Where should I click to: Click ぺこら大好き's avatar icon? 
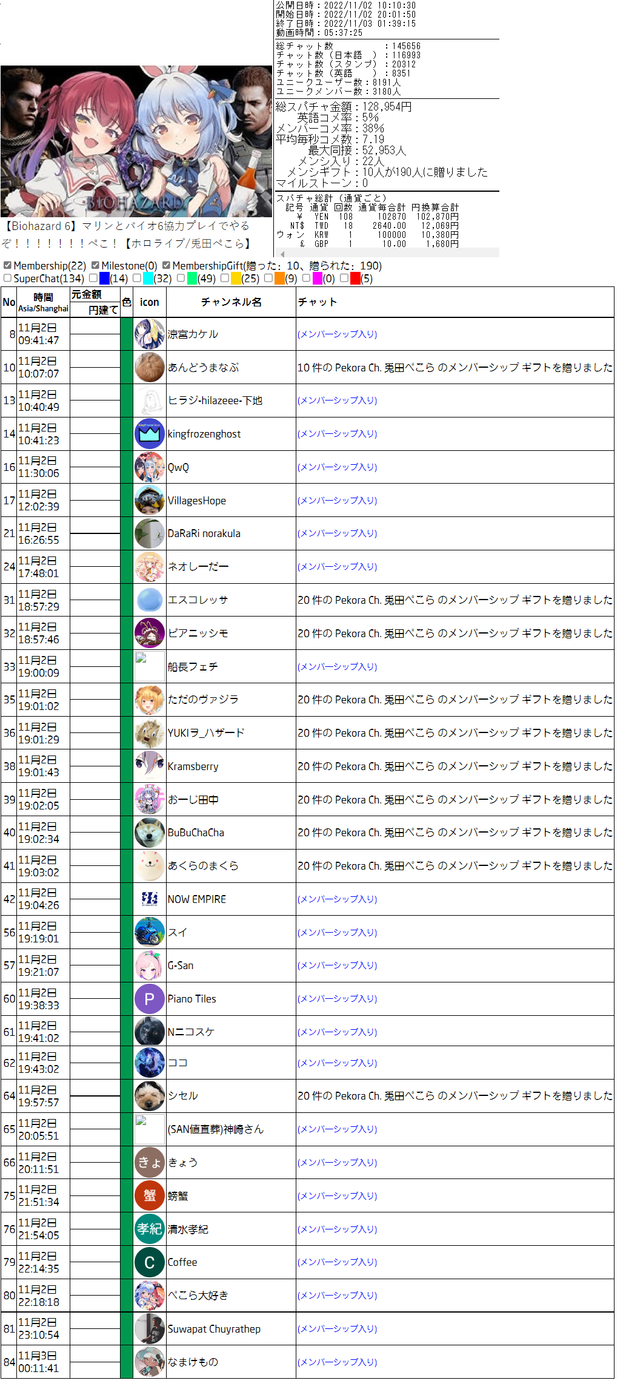(x=150, y=1296)
